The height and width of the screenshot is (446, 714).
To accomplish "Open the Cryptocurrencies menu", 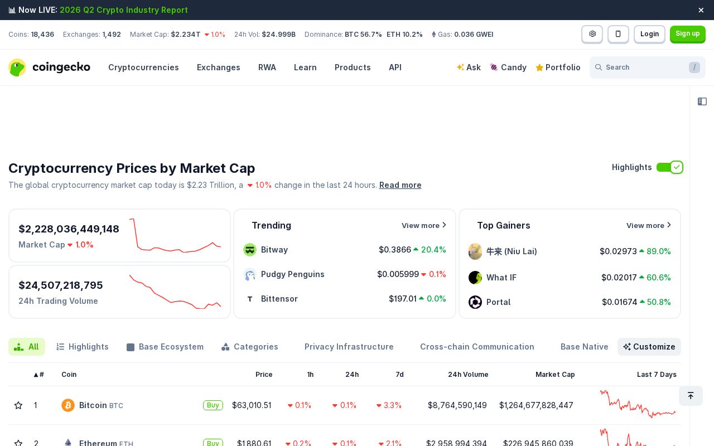I will 143,67.
